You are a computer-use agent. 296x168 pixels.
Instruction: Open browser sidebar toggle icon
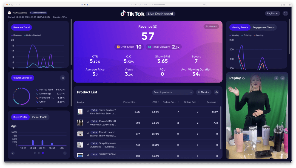(x=12, y=5)
